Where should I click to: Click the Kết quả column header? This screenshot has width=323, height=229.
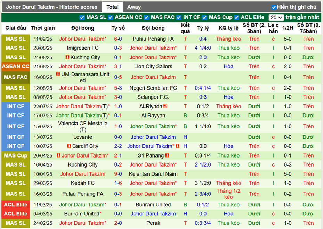185,28
